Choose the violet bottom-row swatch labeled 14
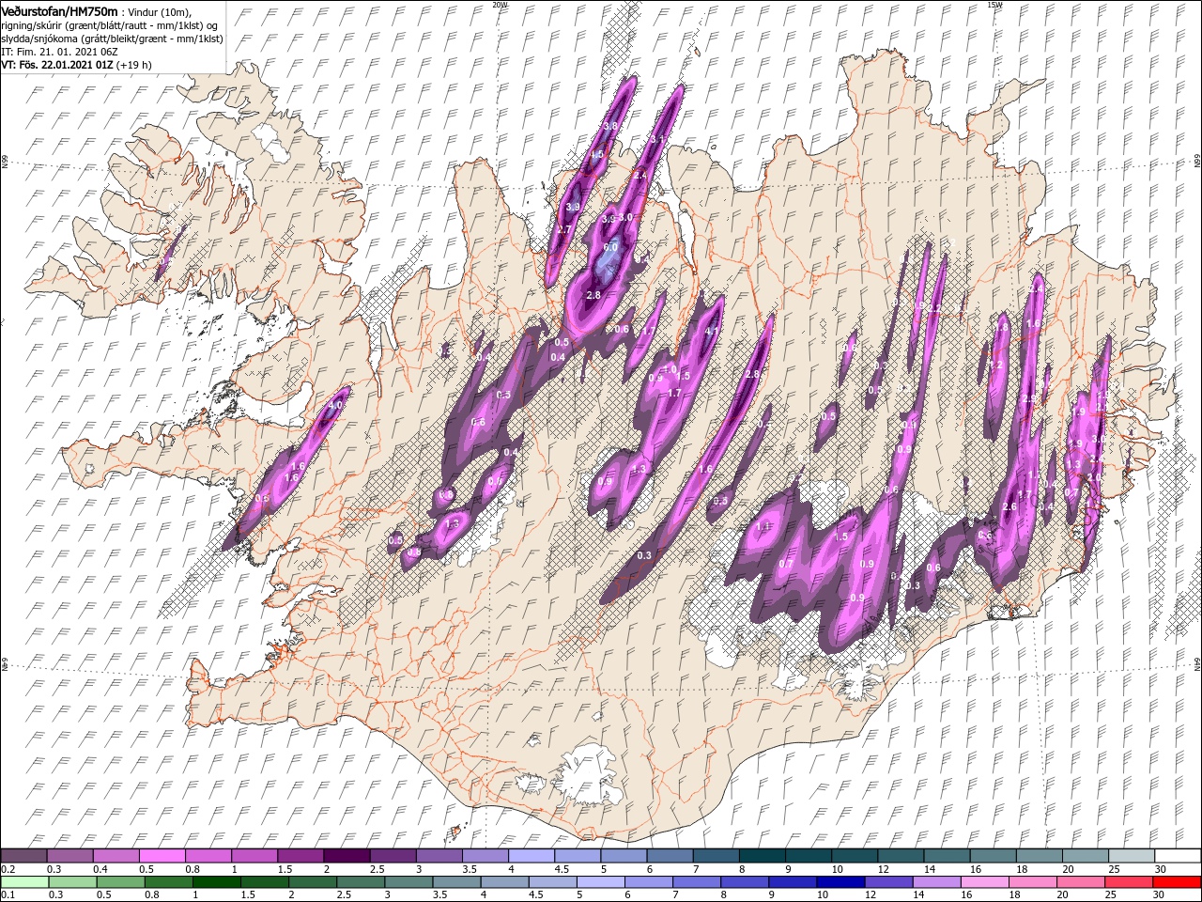 [x=936, y=882]
